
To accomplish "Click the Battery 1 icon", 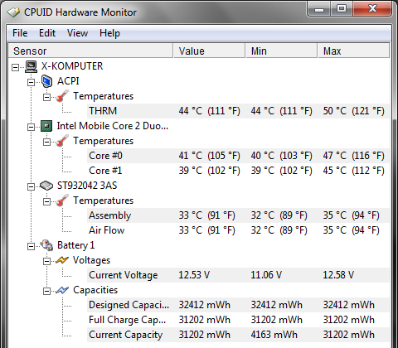I will pos(46,245).
